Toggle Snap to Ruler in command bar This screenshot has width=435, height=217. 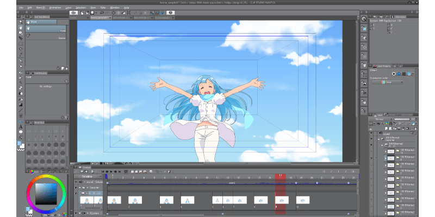coord(152,12)
